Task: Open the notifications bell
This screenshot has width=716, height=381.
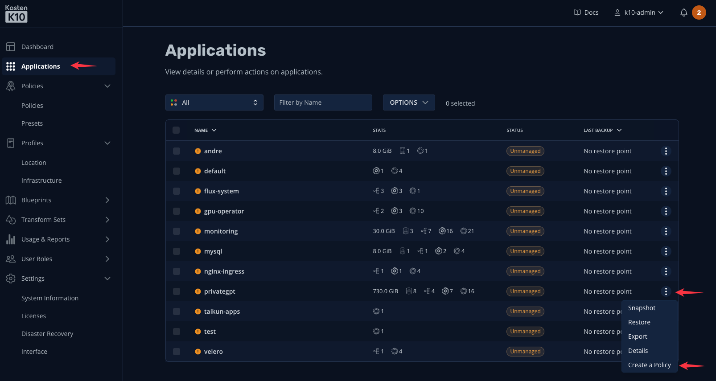Action: pos(683,12)
